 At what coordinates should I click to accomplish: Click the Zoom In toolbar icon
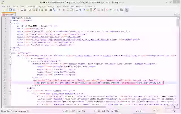click(x=60, y=10)
